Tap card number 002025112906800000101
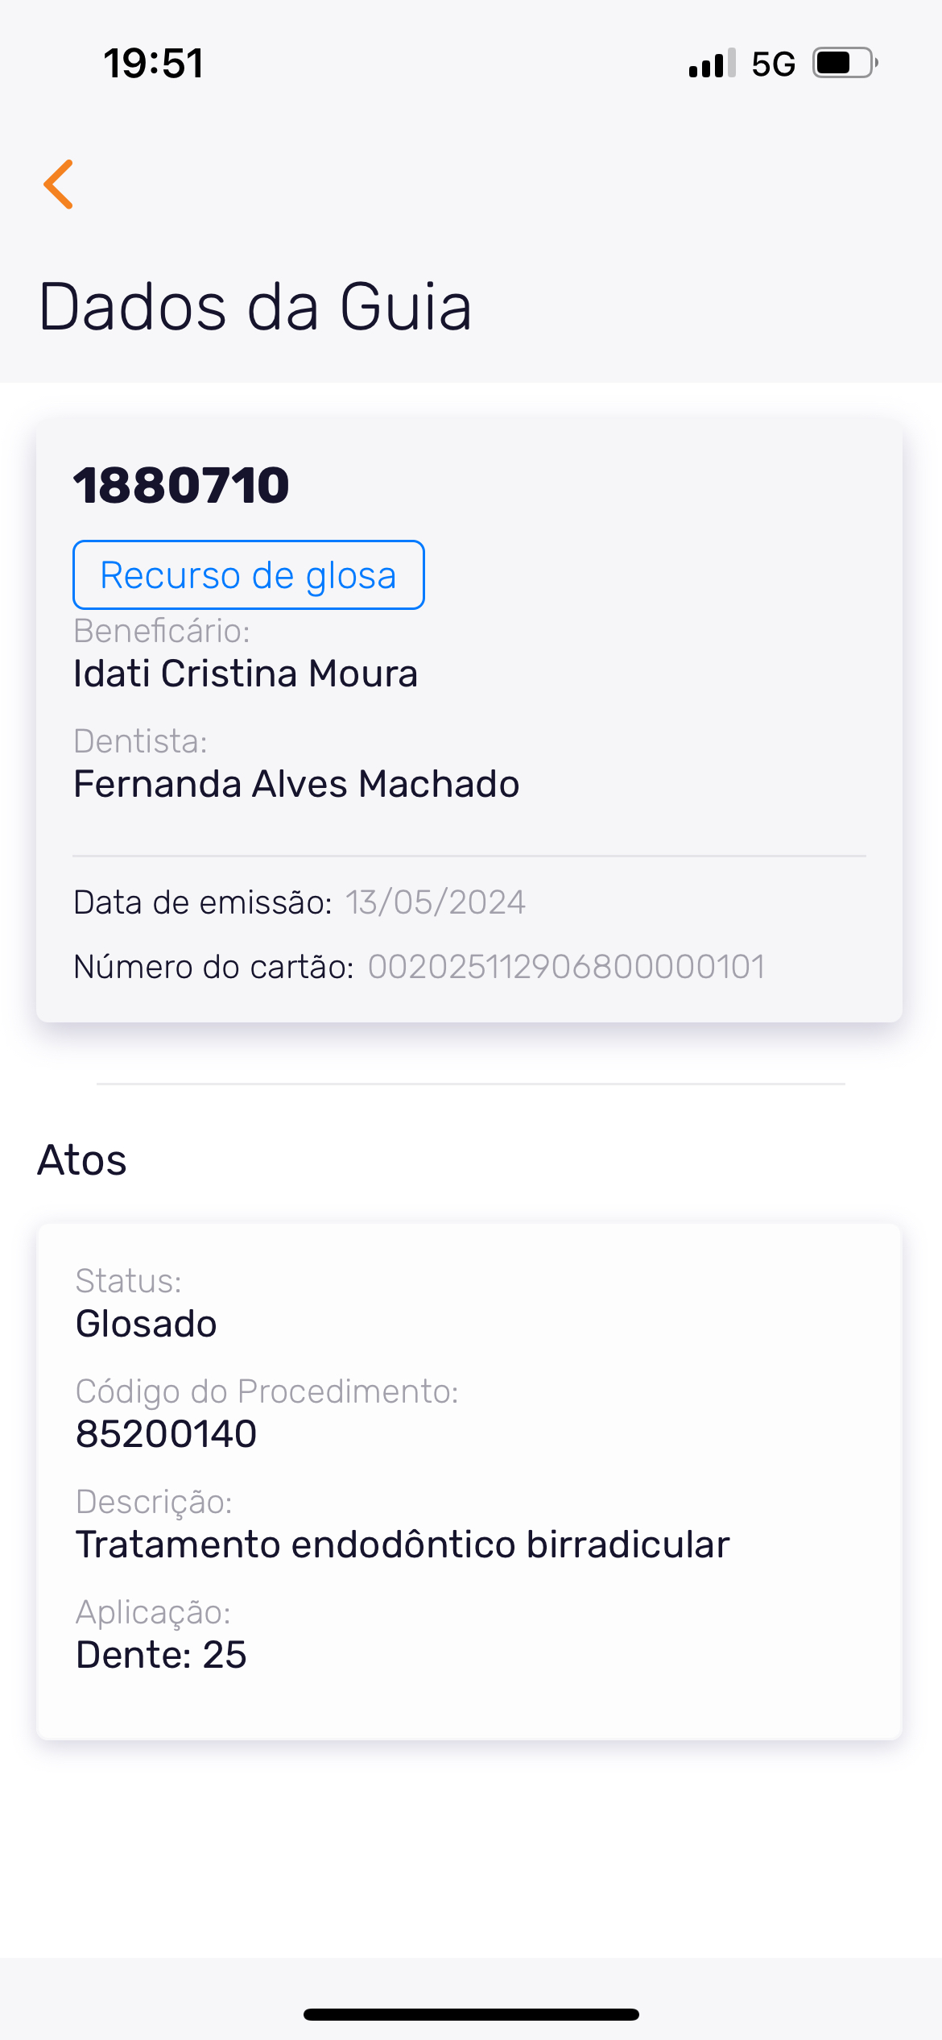Image resolution: width=942 pixels, height=2040 pixels. [566, 967]
